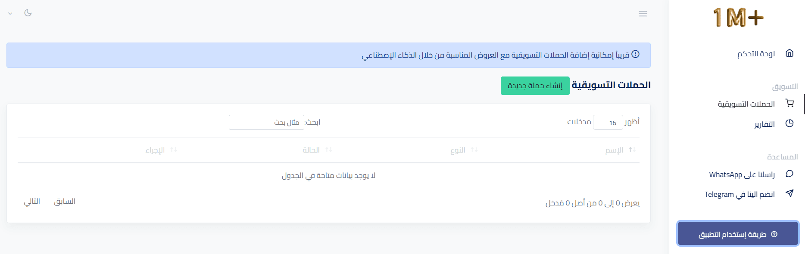The height and width of the screenshot is (254, 805).
Task: Click the hamburger menu icon
Action: pos(643,14)
